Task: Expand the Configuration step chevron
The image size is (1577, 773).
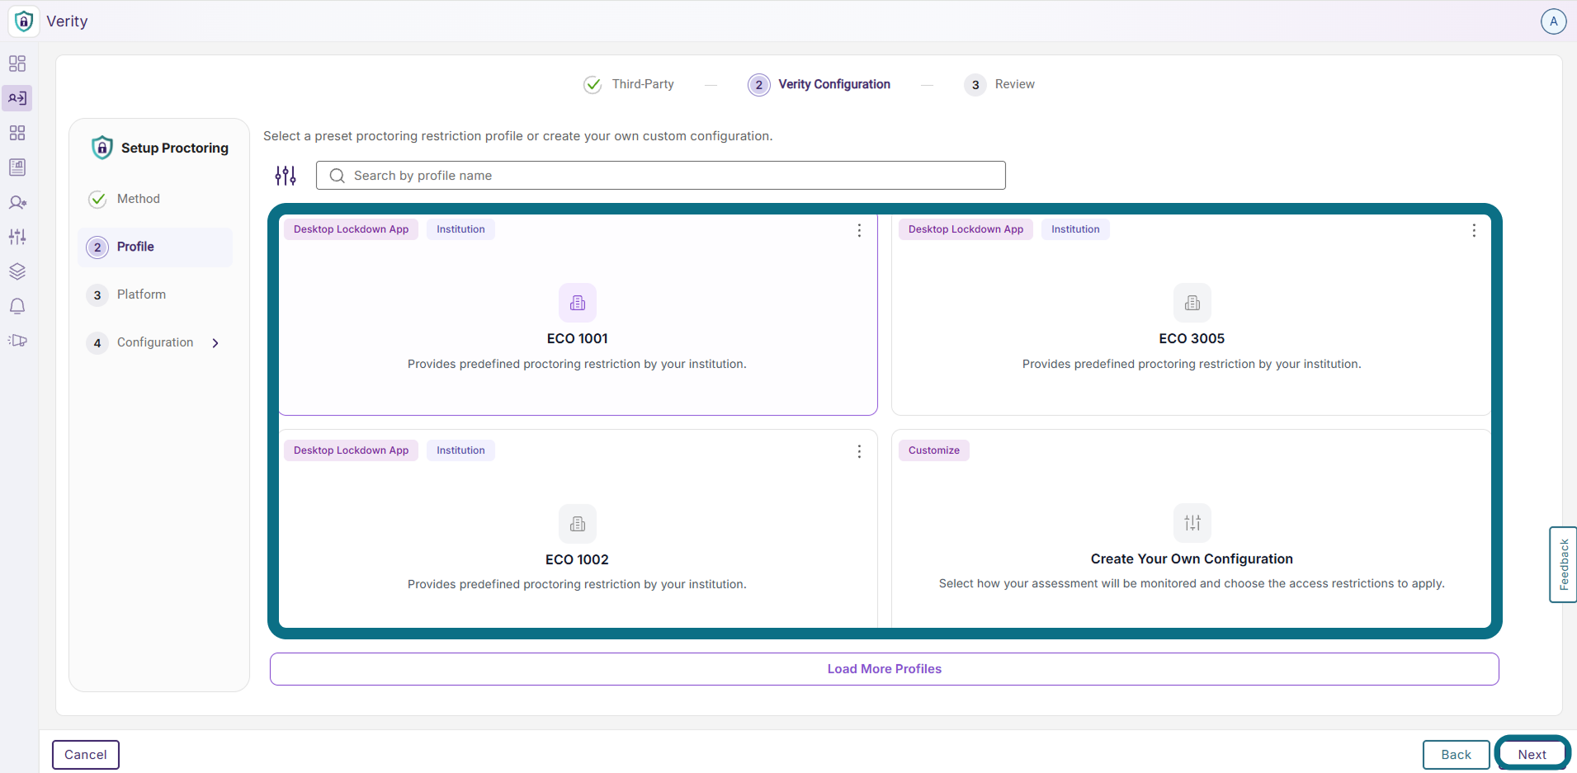Action: [215, 343]
